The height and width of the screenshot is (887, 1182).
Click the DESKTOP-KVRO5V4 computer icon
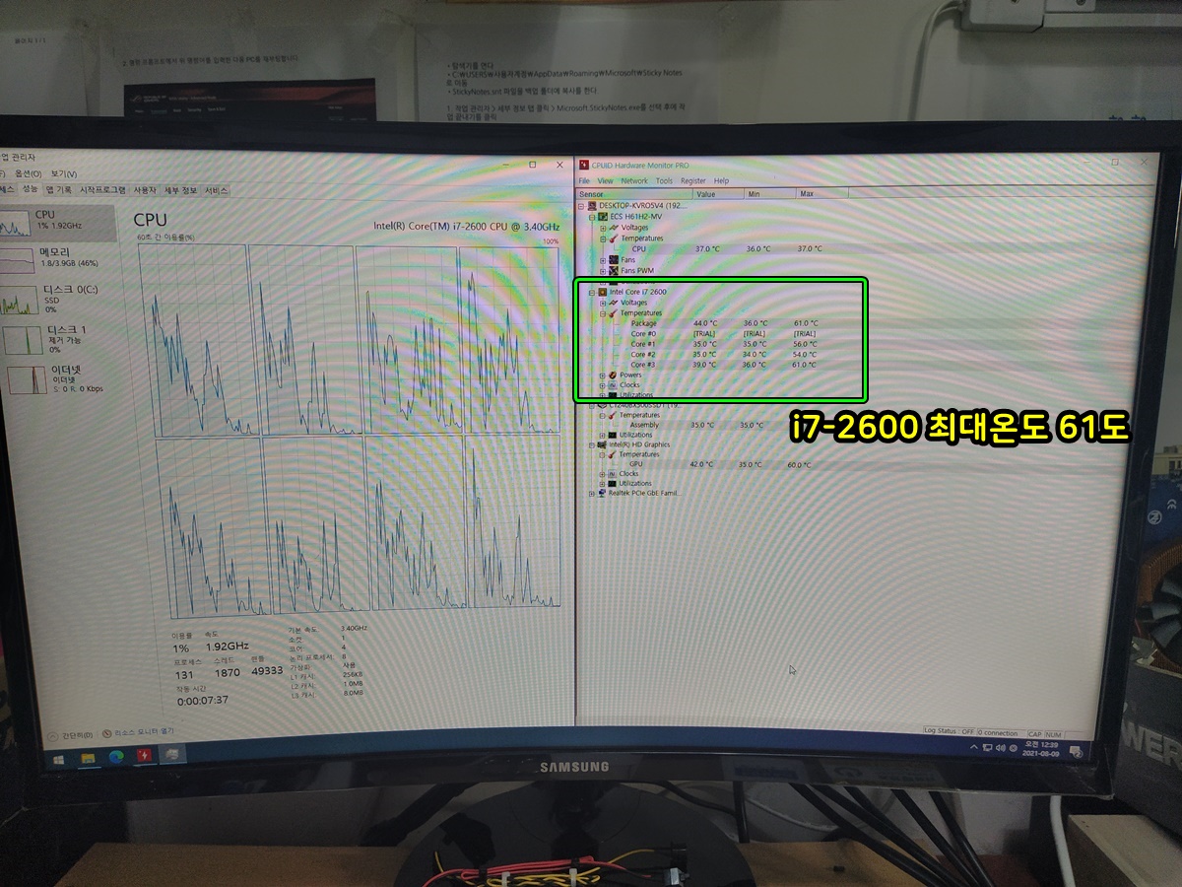click(x=593, y=206)
